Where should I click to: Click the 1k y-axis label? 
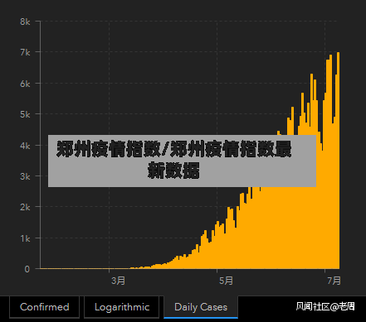coord(25,238)
